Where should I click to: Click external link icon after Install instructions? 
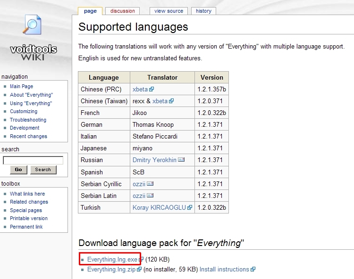point(253,269)
